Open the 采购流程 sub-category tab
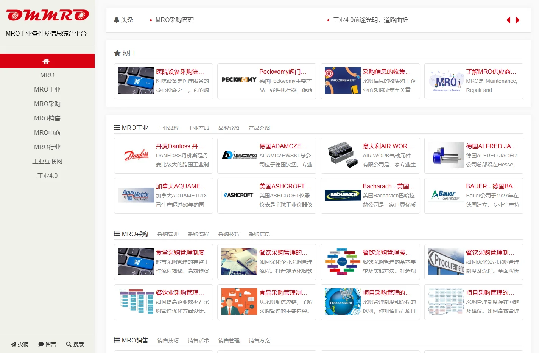This screenshot has width=539, height=353. coord(198,234)
